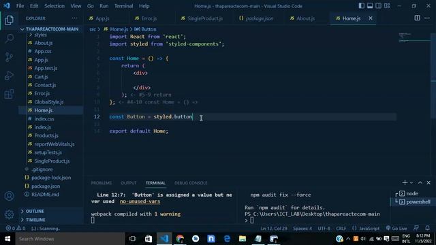Open Google Chrome from the taskbar
The height and width of the screenshot is (245, 436).
180,239
